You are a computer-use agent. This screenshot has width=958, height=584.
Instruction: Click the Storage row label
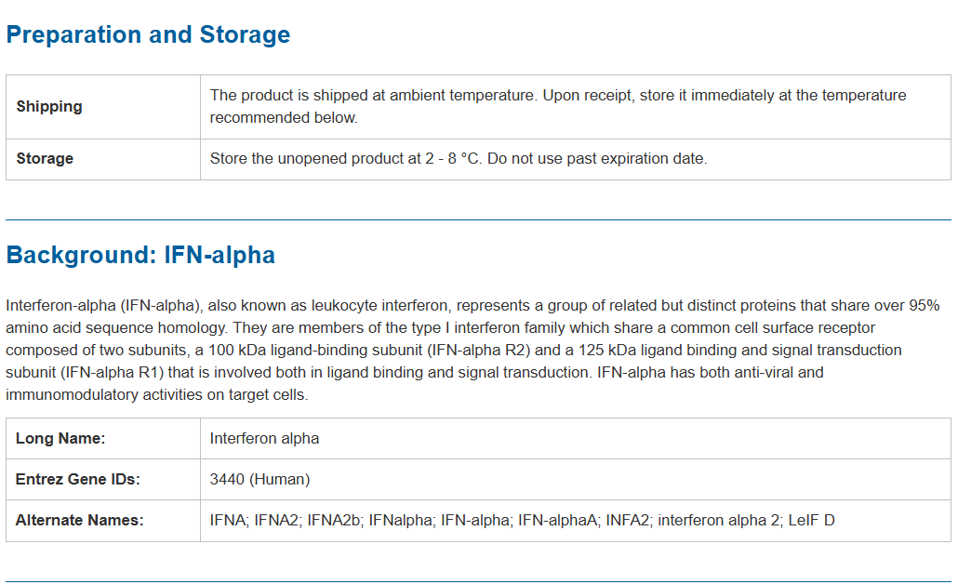(x=45, y=159)
